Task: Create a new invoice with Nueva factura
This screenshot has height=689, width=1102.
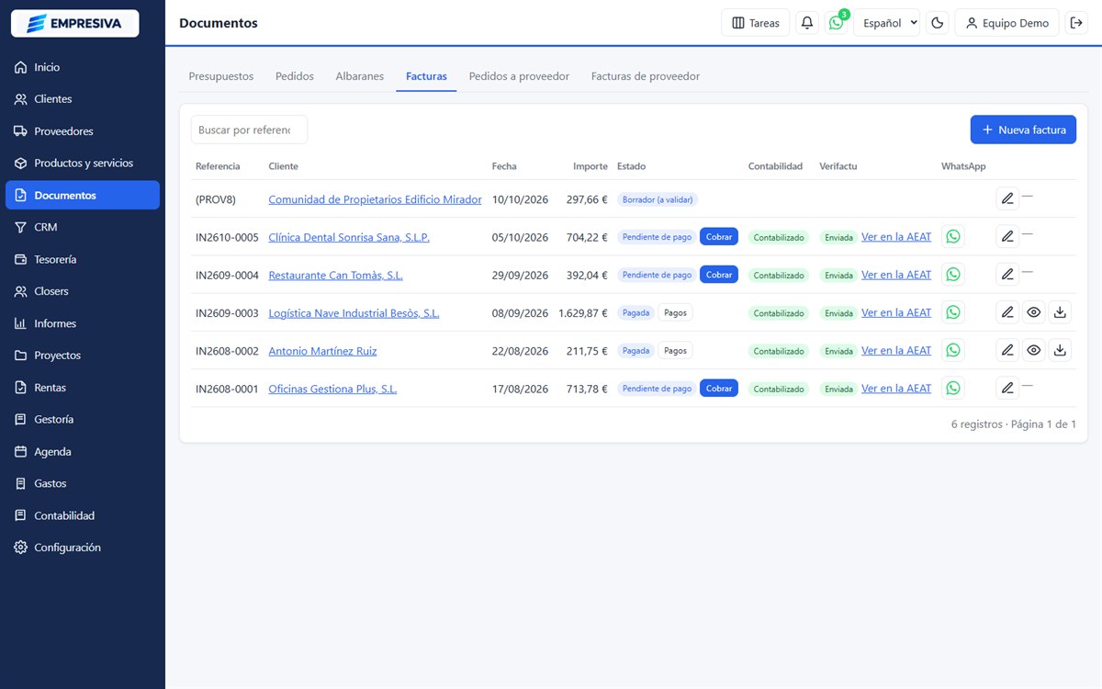Action: [x=1023, y=130]
